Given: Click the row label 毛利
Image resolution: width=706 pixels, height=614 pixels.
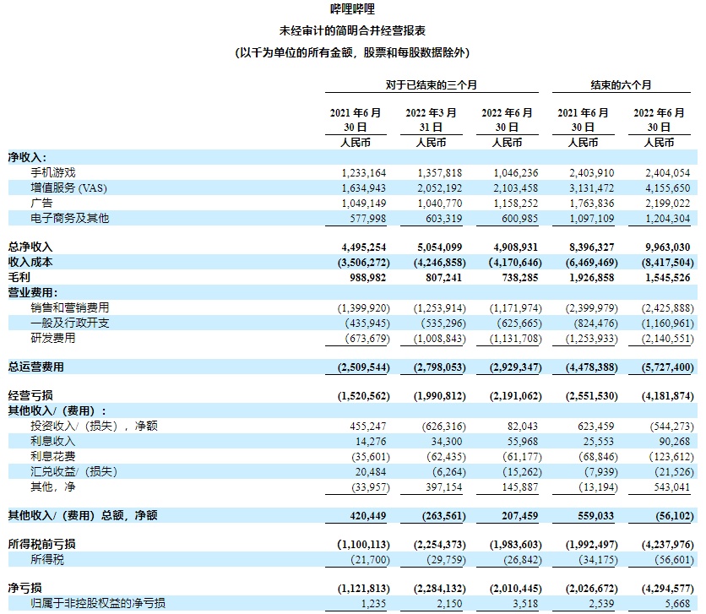Looking at the screenshot, I should pos(19,277).
